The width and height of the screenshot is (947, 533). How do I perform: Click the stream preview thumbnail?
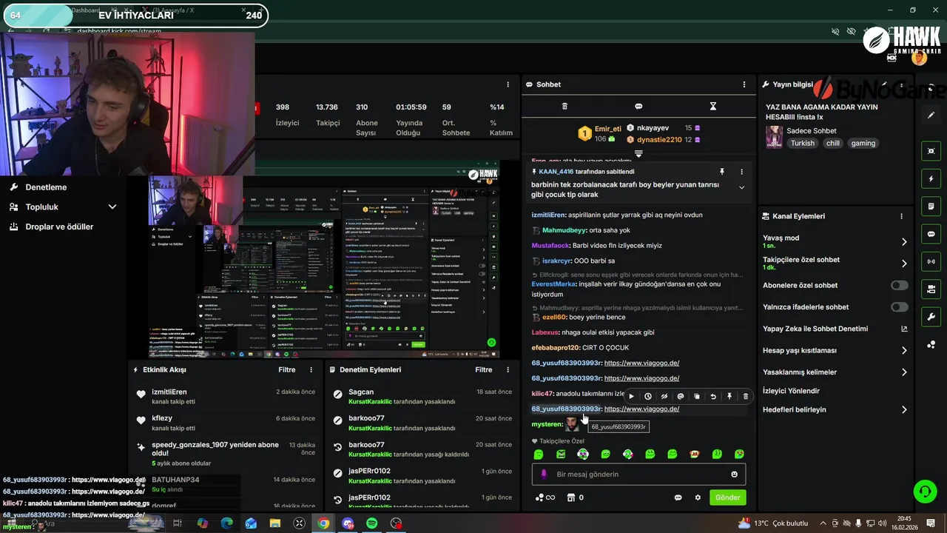pyautogui.click(x=324, y=266)
